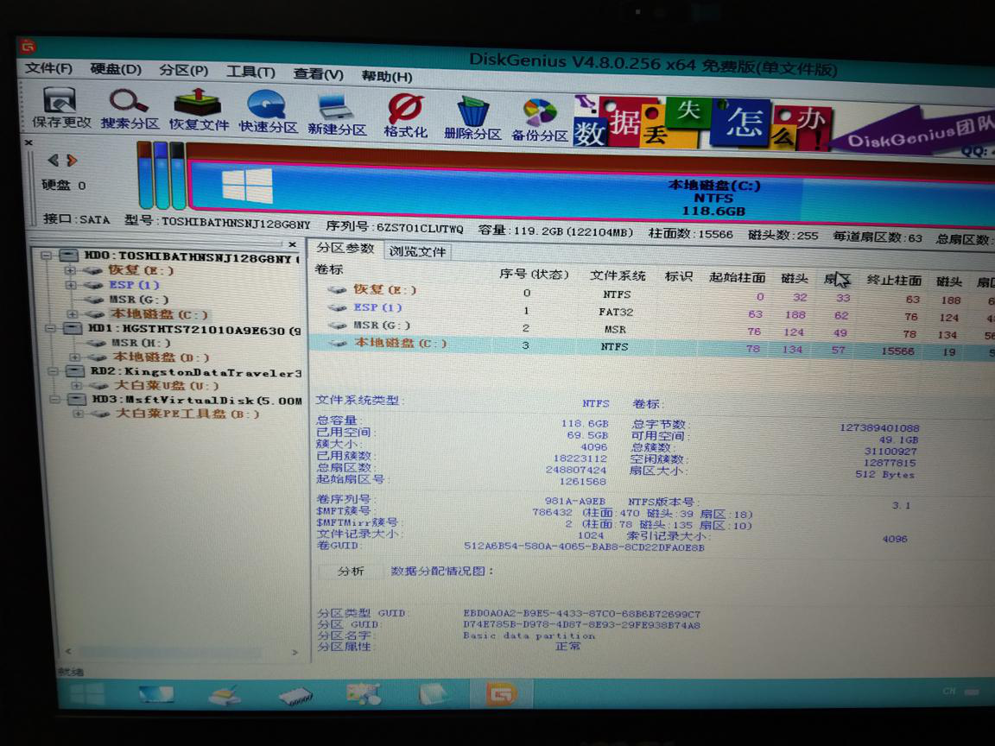Viewport: 995px width, 746px height.
Task: Open the memory module taskbar icon
Action: (295, 697)
